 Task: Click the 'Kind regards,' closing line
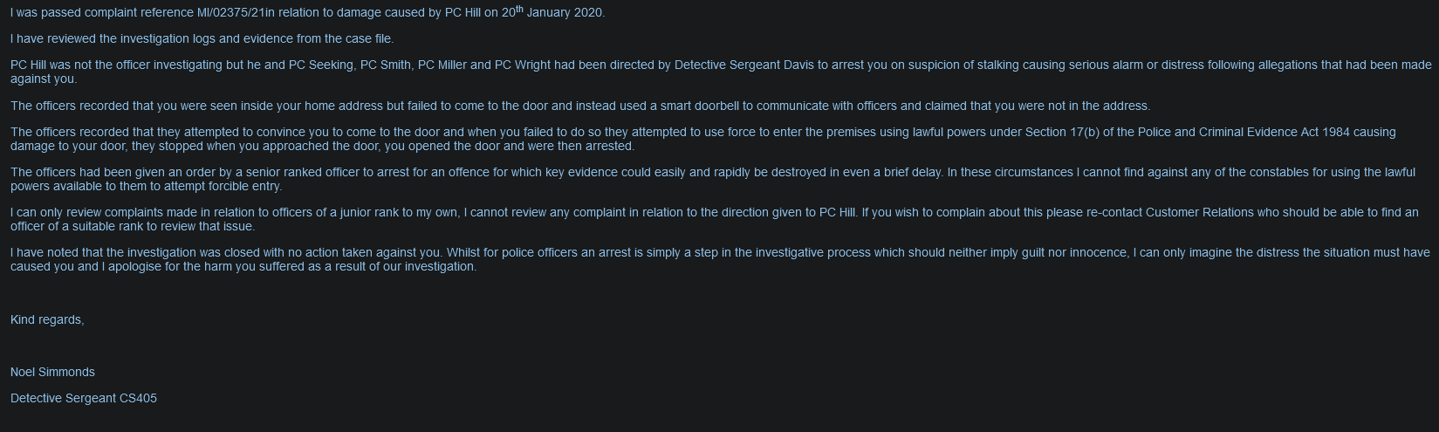47,319
